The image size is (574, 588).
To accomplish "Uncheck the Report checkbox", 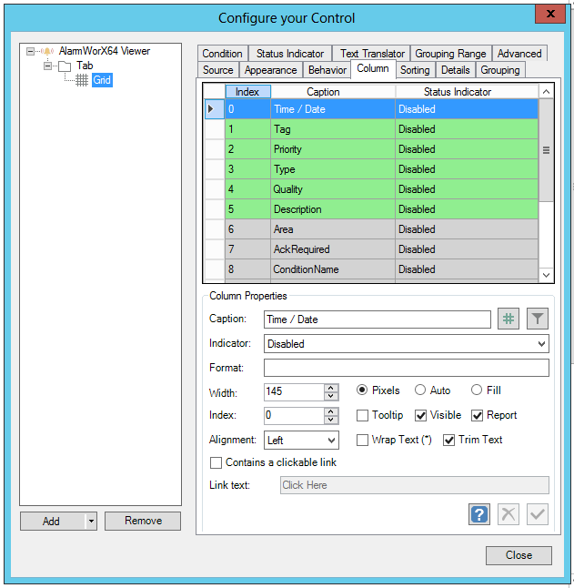I will tap(477, 415).
